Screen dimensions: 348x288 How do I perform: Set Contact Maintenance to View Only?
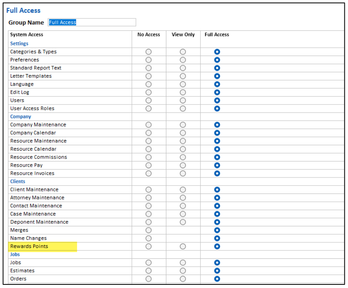pyautogui.click(x=183, y=206)
